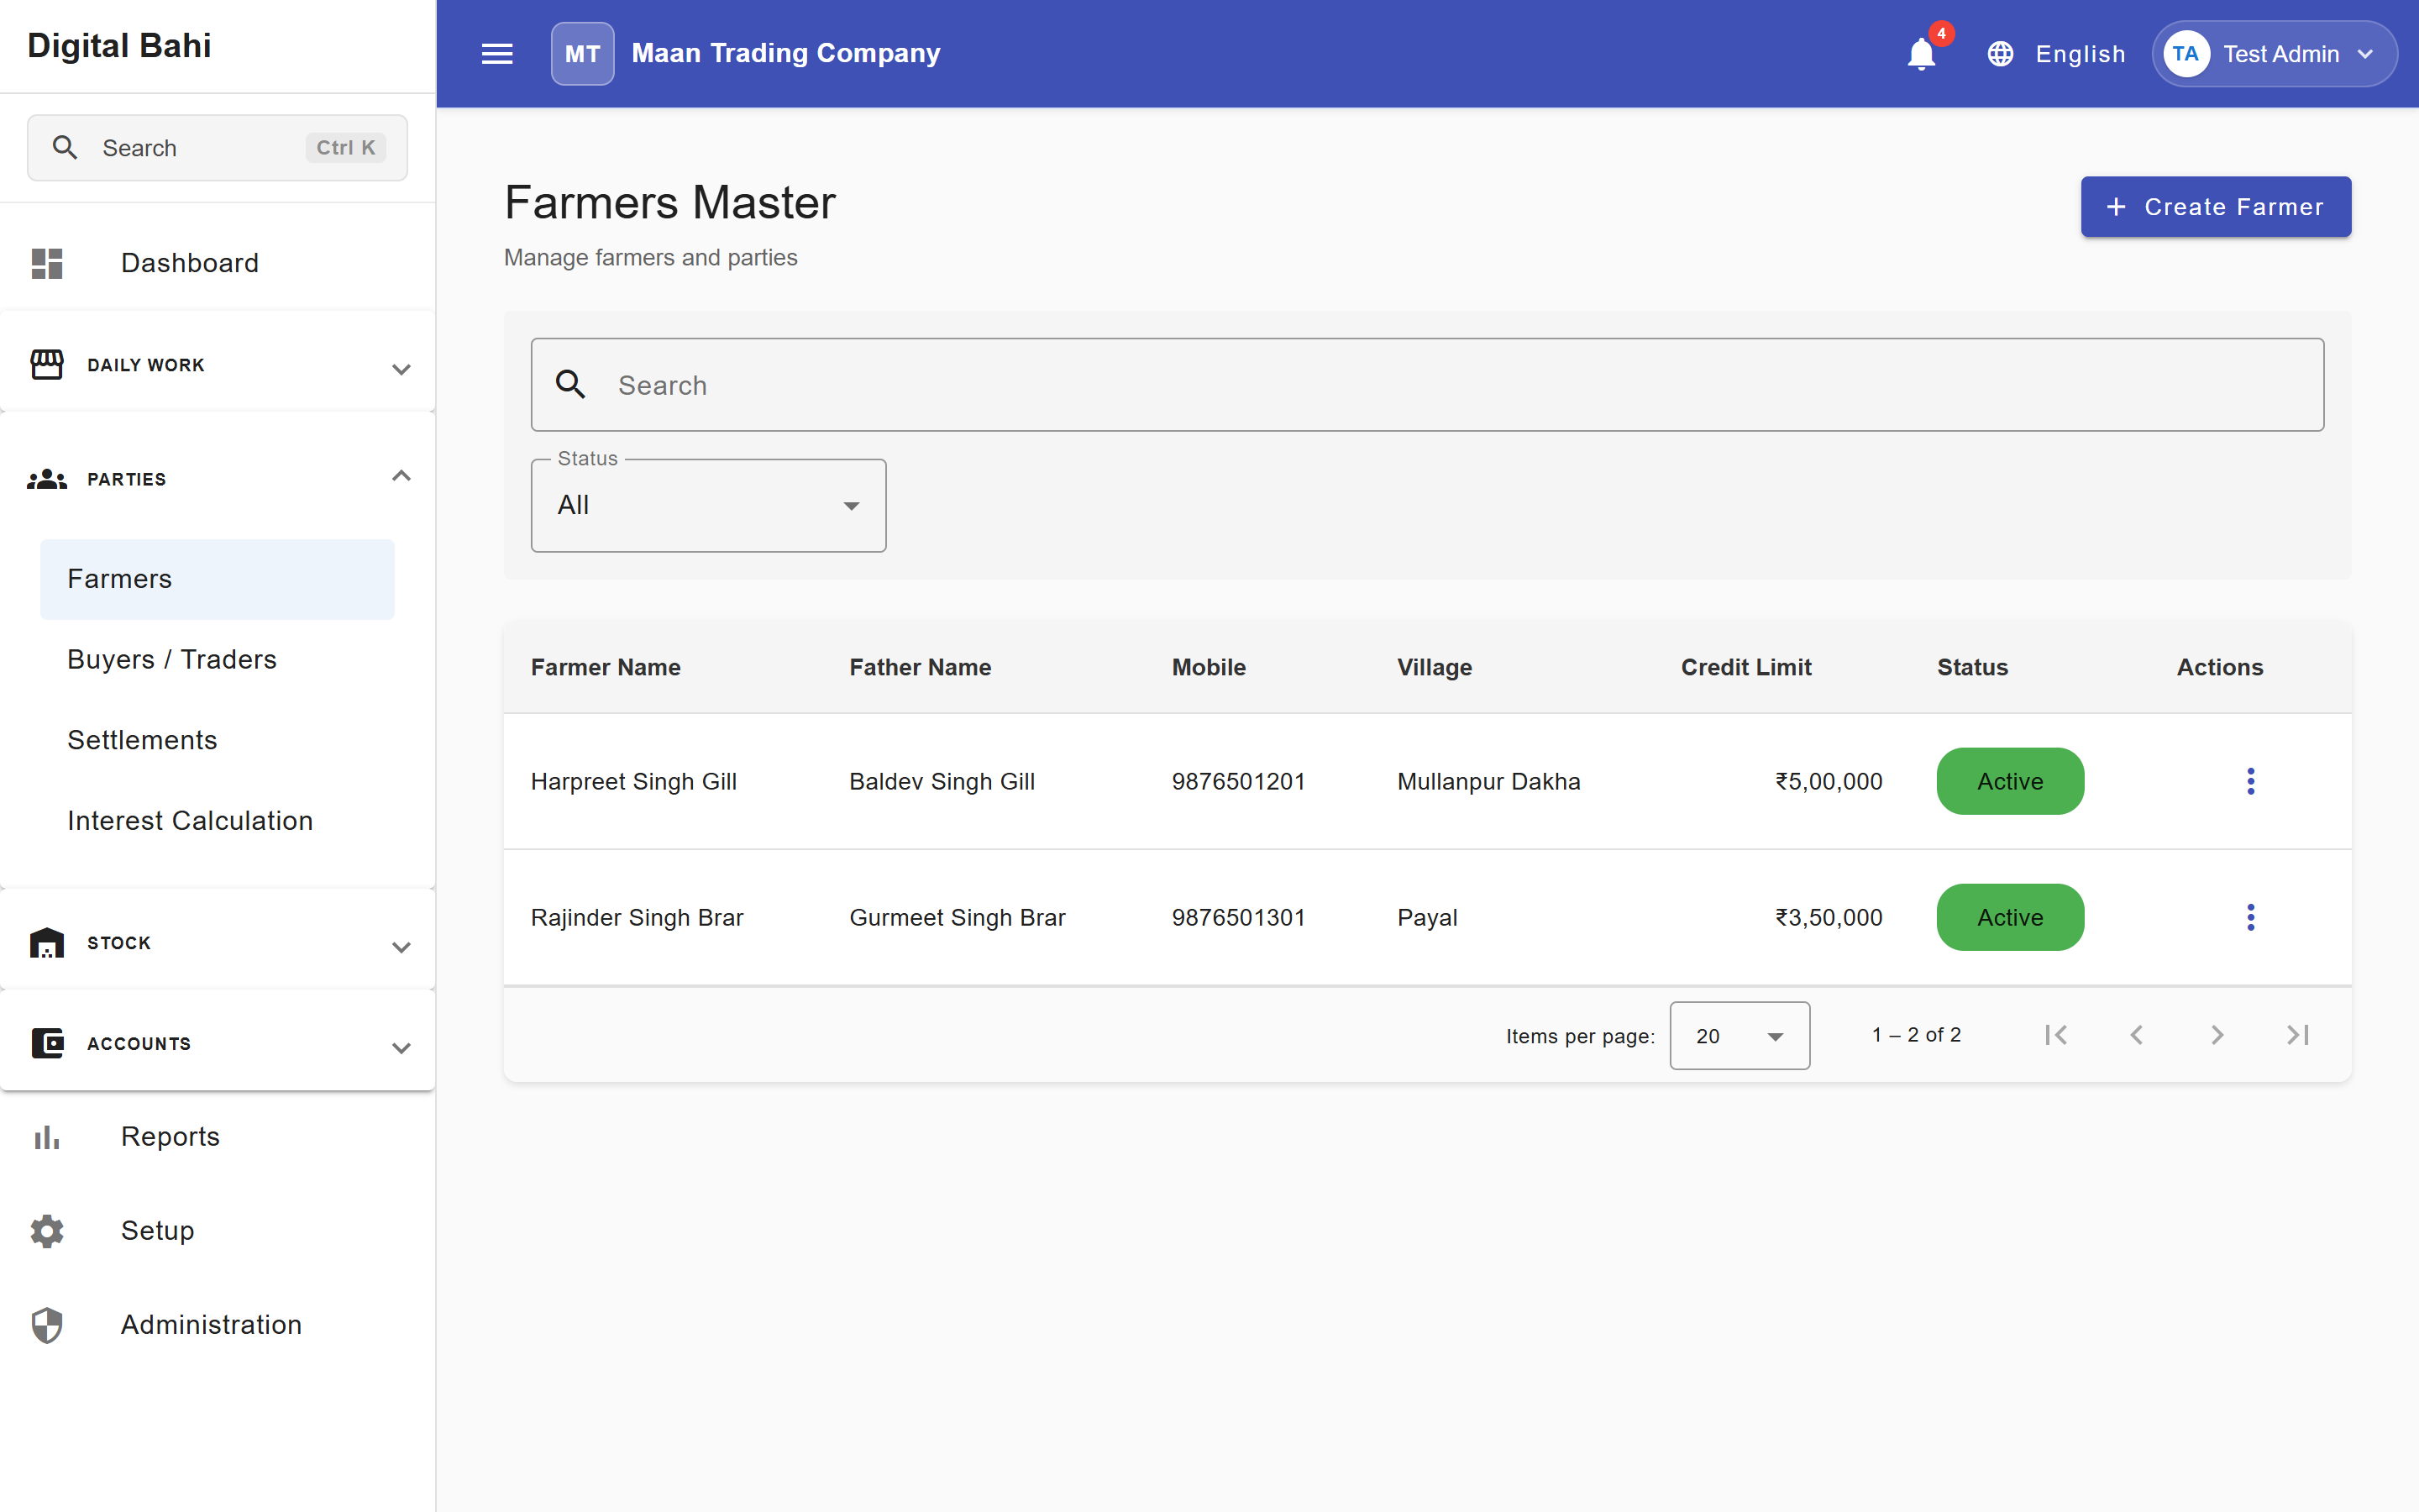
Task: Open the Status filter dropdown
Action: pyautogui.click(x=708, y=506)
